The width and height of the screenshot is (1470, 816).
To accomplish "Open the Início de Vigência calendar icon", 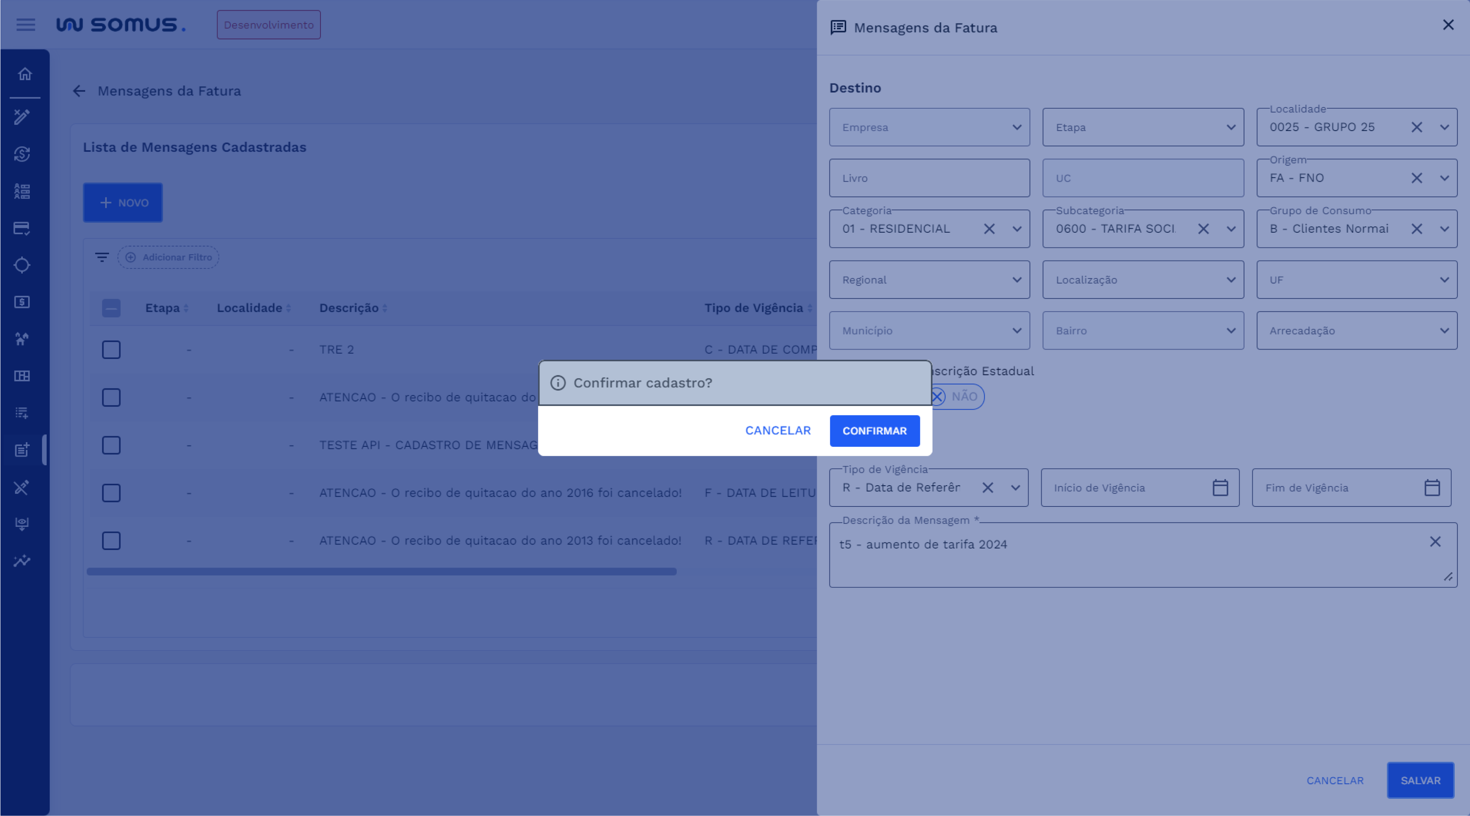I will tap(1219, 488).
